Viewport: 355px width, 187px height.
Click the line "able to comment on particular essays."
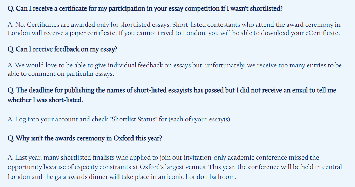pyautogui.click(x=61, y=74)
